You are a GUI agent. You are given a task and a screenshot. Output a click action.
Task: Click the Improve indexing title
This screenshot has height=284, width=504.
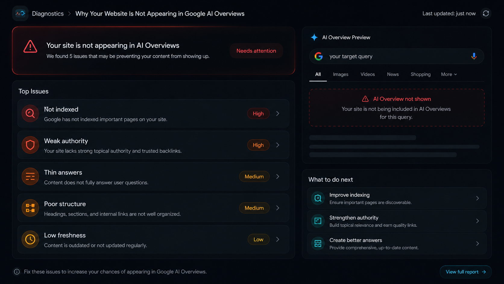pyautogui.click(x=349, y=195)
